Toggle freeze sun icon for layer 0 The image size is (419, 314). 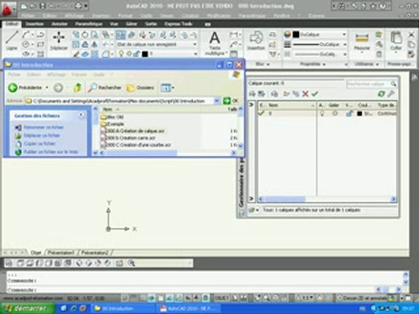[x=335, y=113]
